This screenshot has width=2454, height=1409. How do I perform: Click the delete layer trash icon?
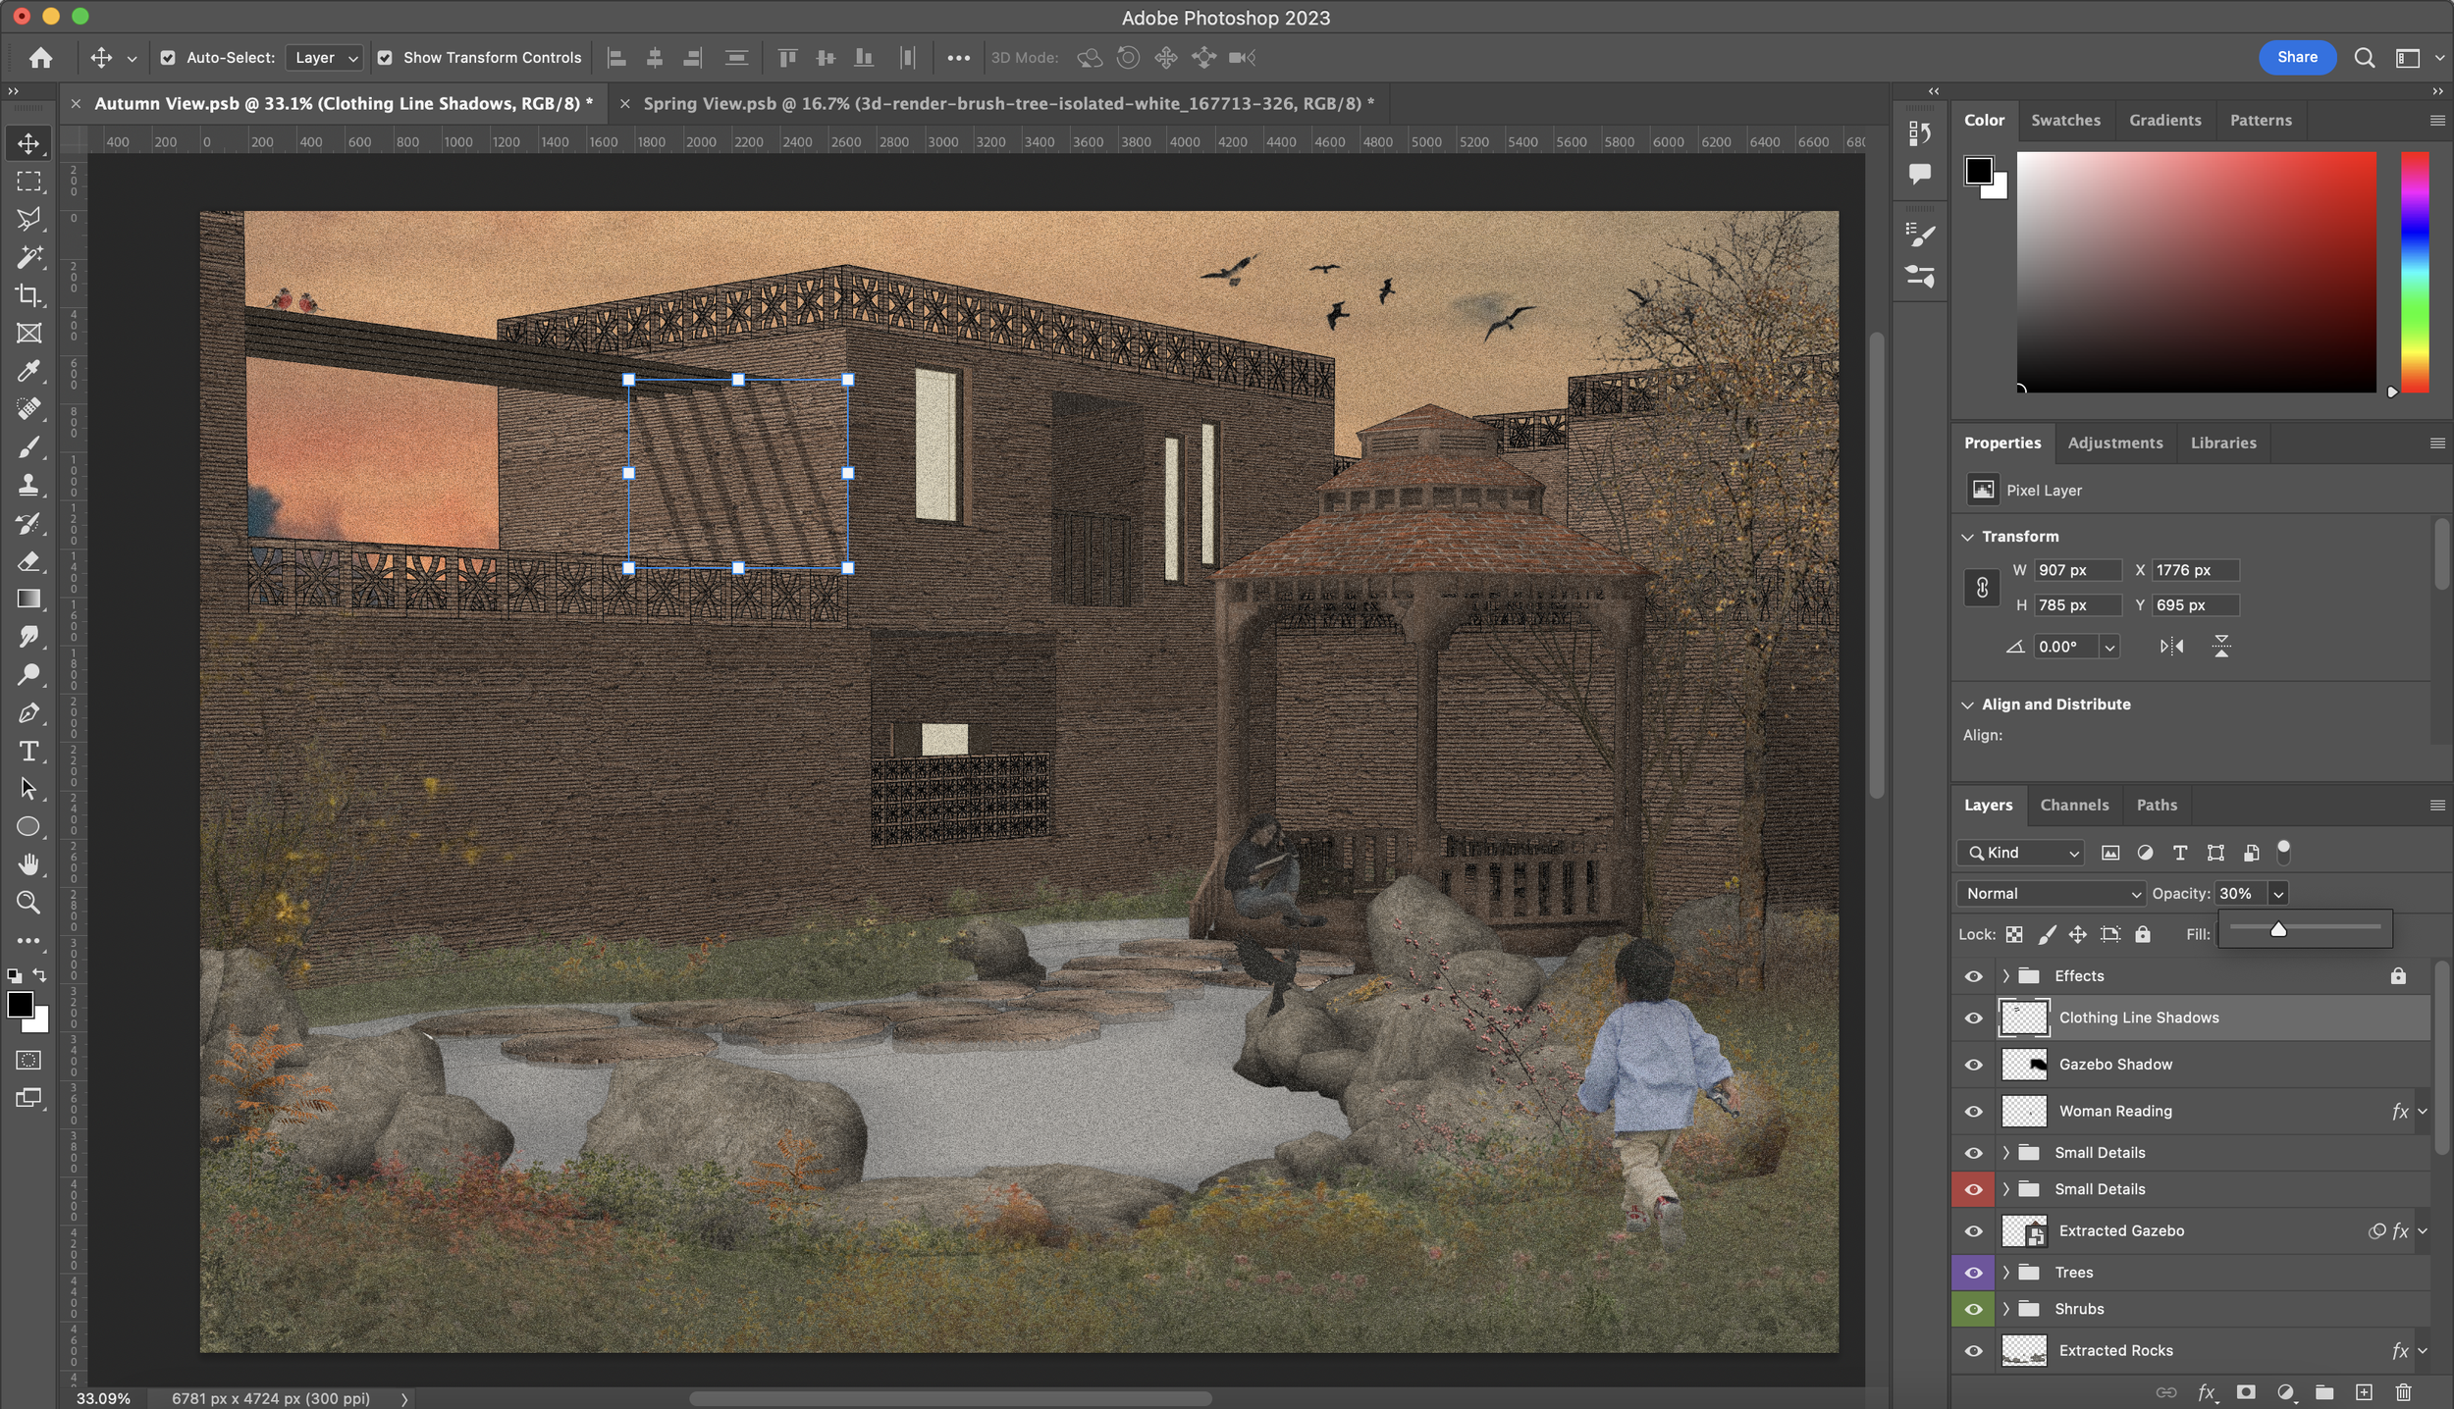point(2403,1392)
